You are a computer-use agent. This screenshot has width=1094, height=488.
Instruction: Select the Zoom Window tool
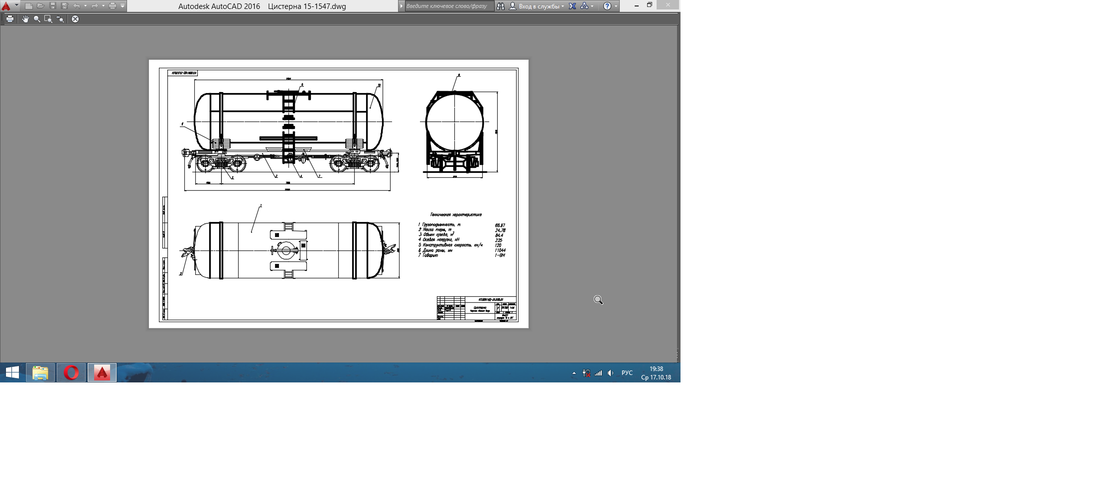click(48, 19)
